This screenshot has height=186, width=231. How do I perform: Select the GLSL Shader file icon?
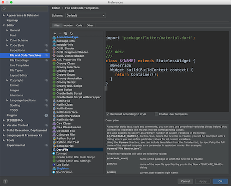click(x=54, y=48)
